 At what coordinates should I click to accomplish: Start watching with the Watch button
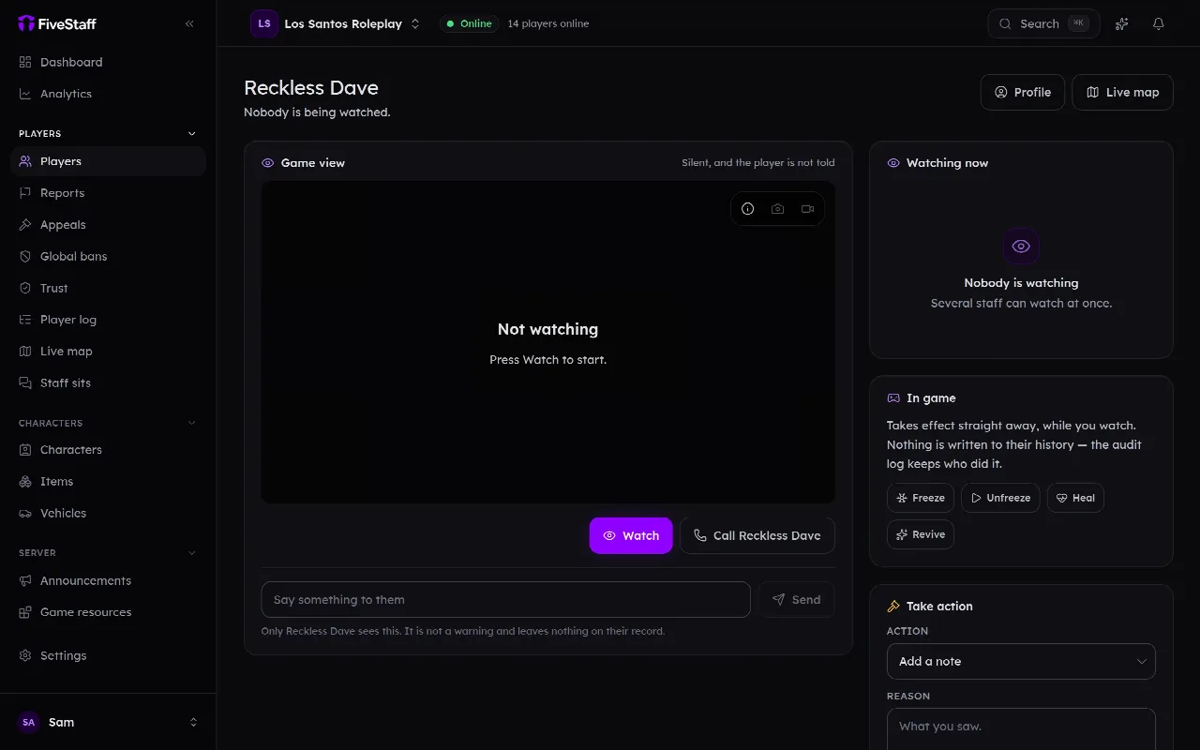coord(631,535)
